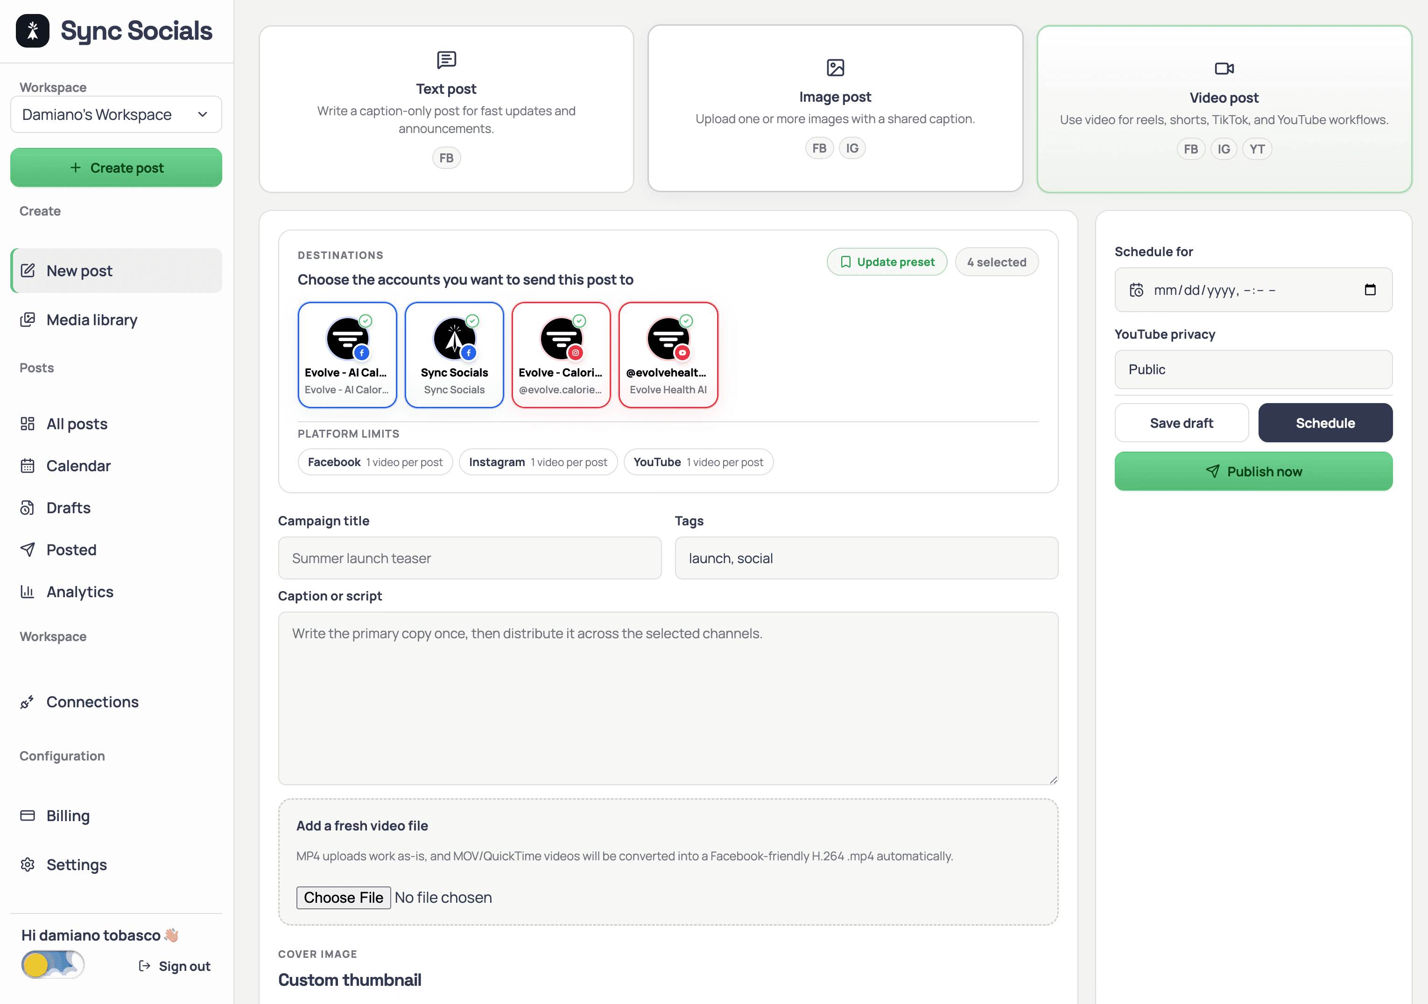Click the Update preset button
1428x1004 pixels.
[x=886, y=262]
